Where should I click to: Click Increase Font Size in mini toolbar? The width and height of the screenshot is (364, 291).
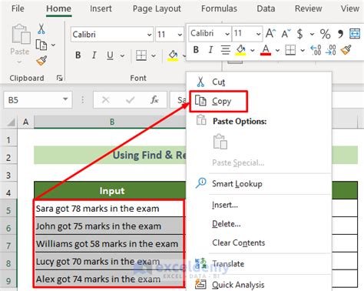(270, 33)
